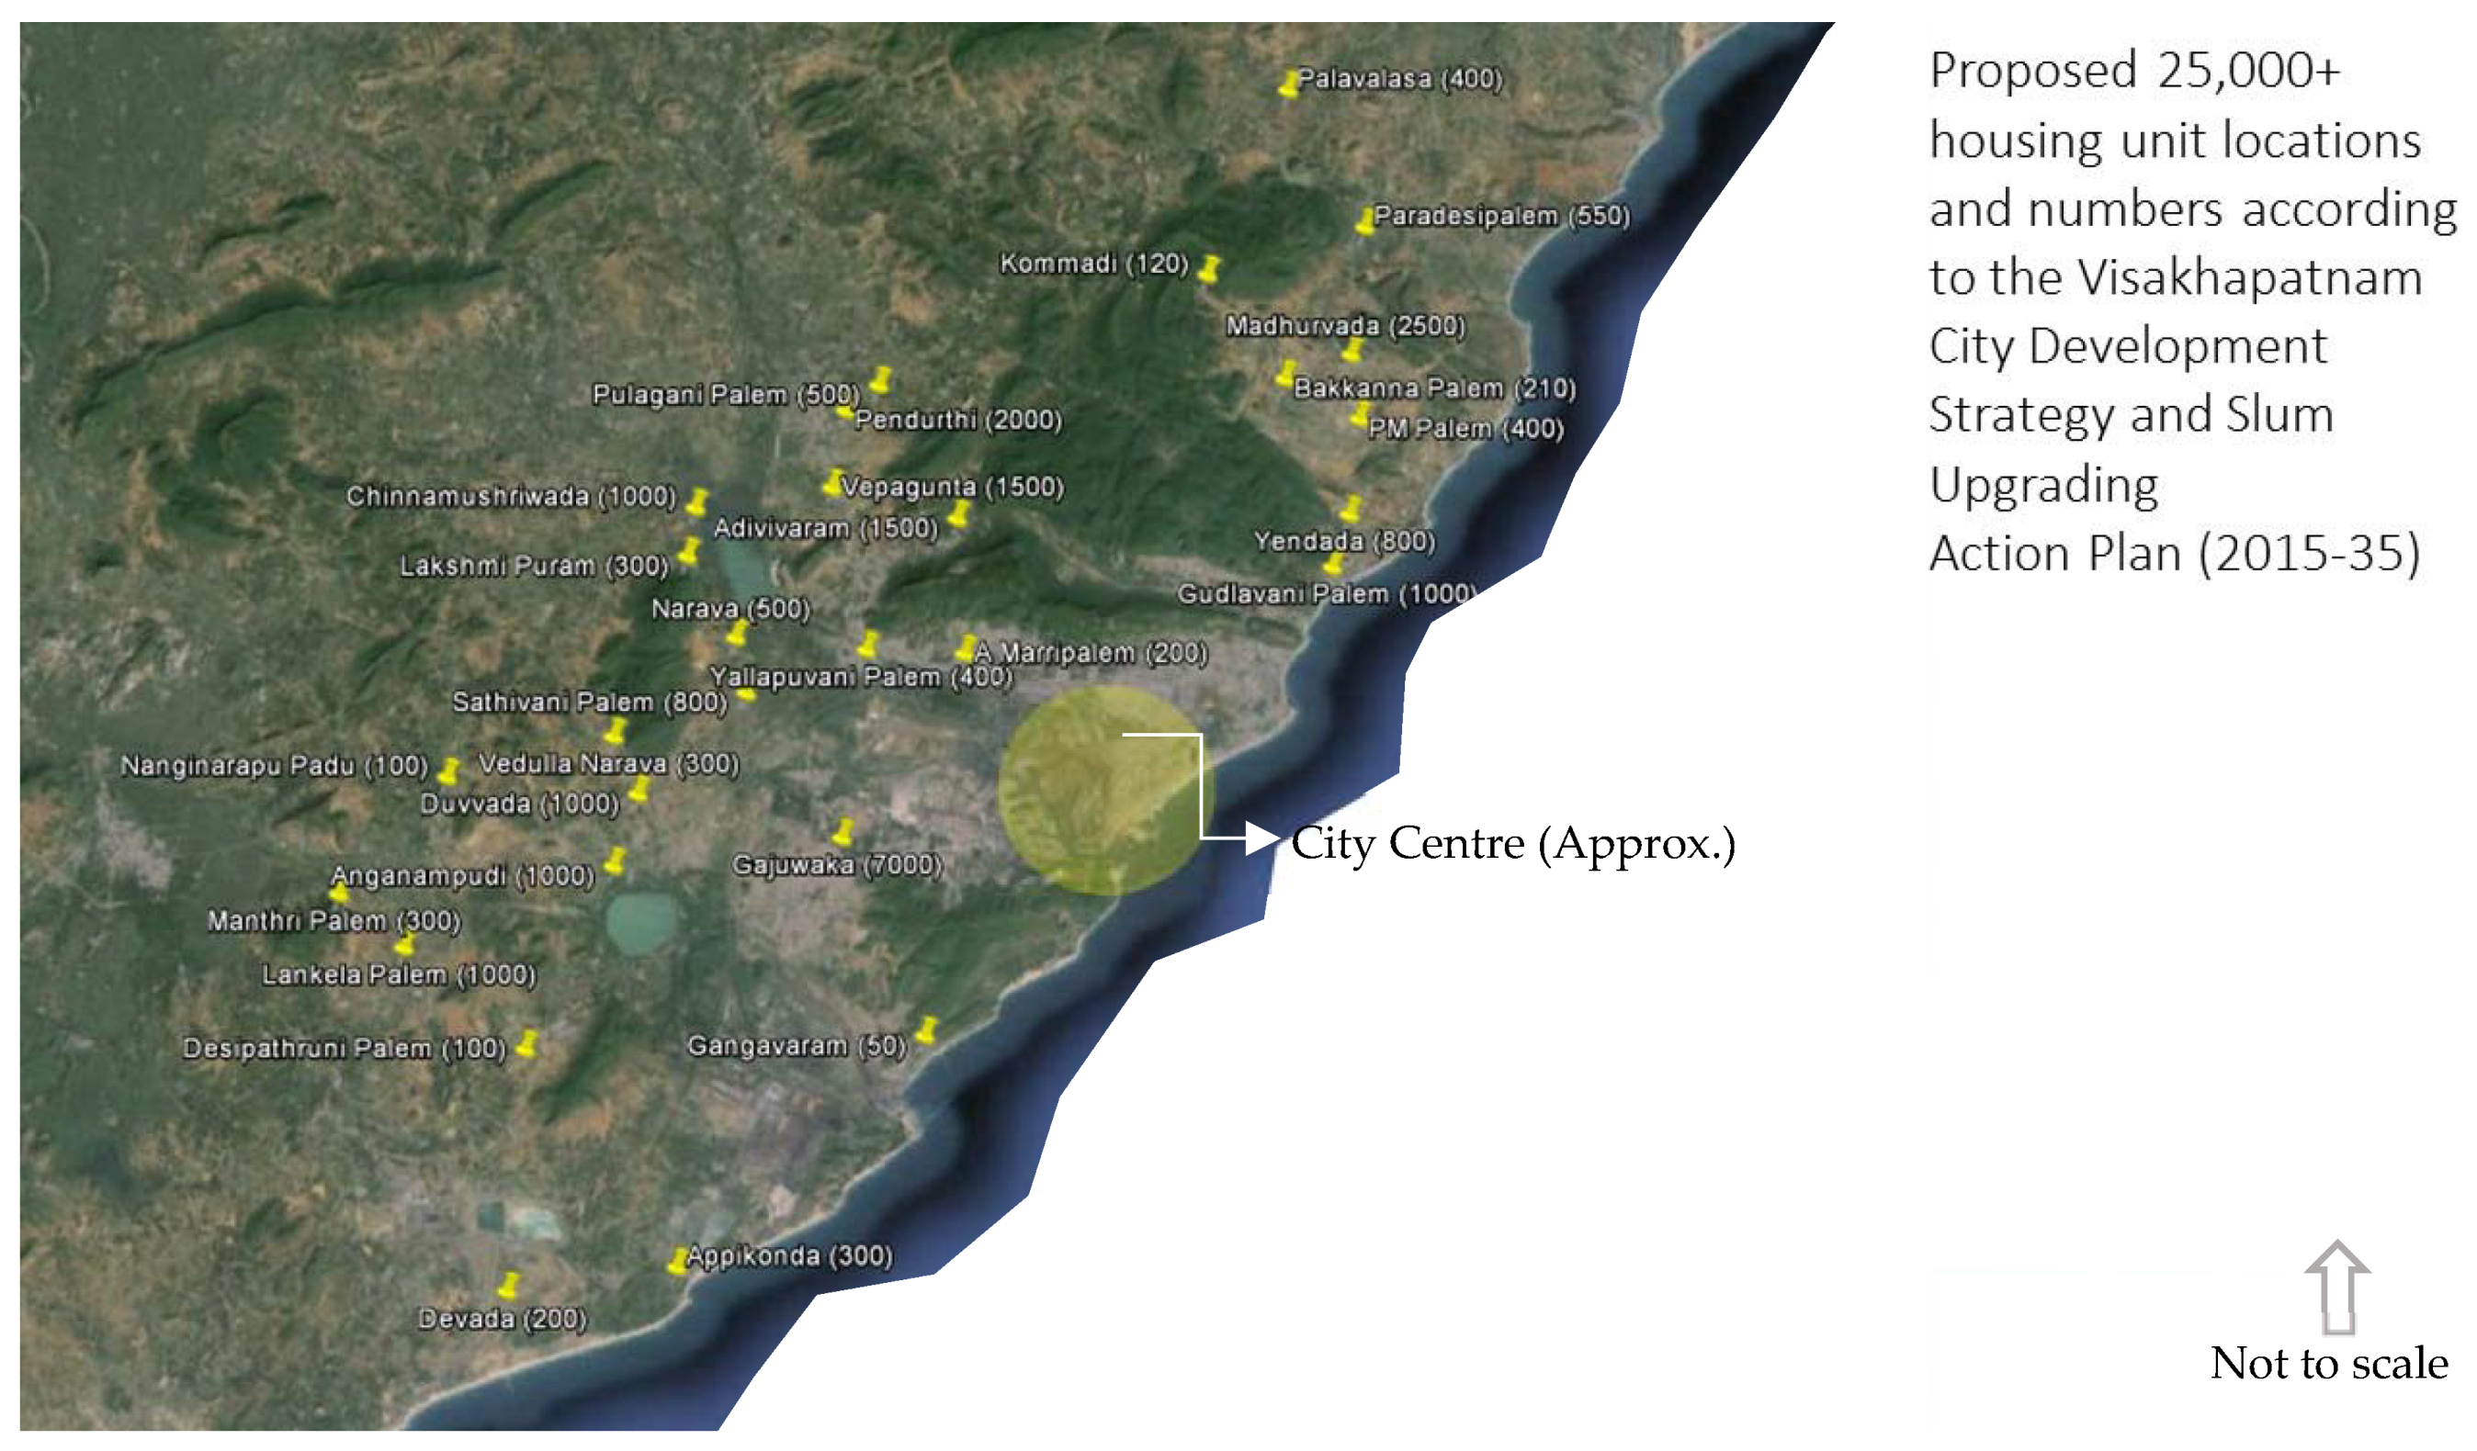The image size is (2477, 1451).
Task: Click the Not to scale text
Action: click(x=2328, y=1365)
